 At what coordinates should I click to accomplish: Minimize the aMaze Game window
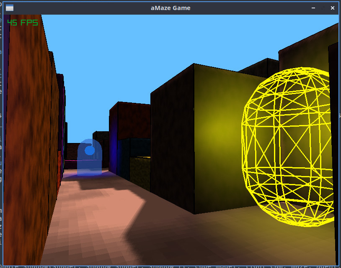click(313, 8)
